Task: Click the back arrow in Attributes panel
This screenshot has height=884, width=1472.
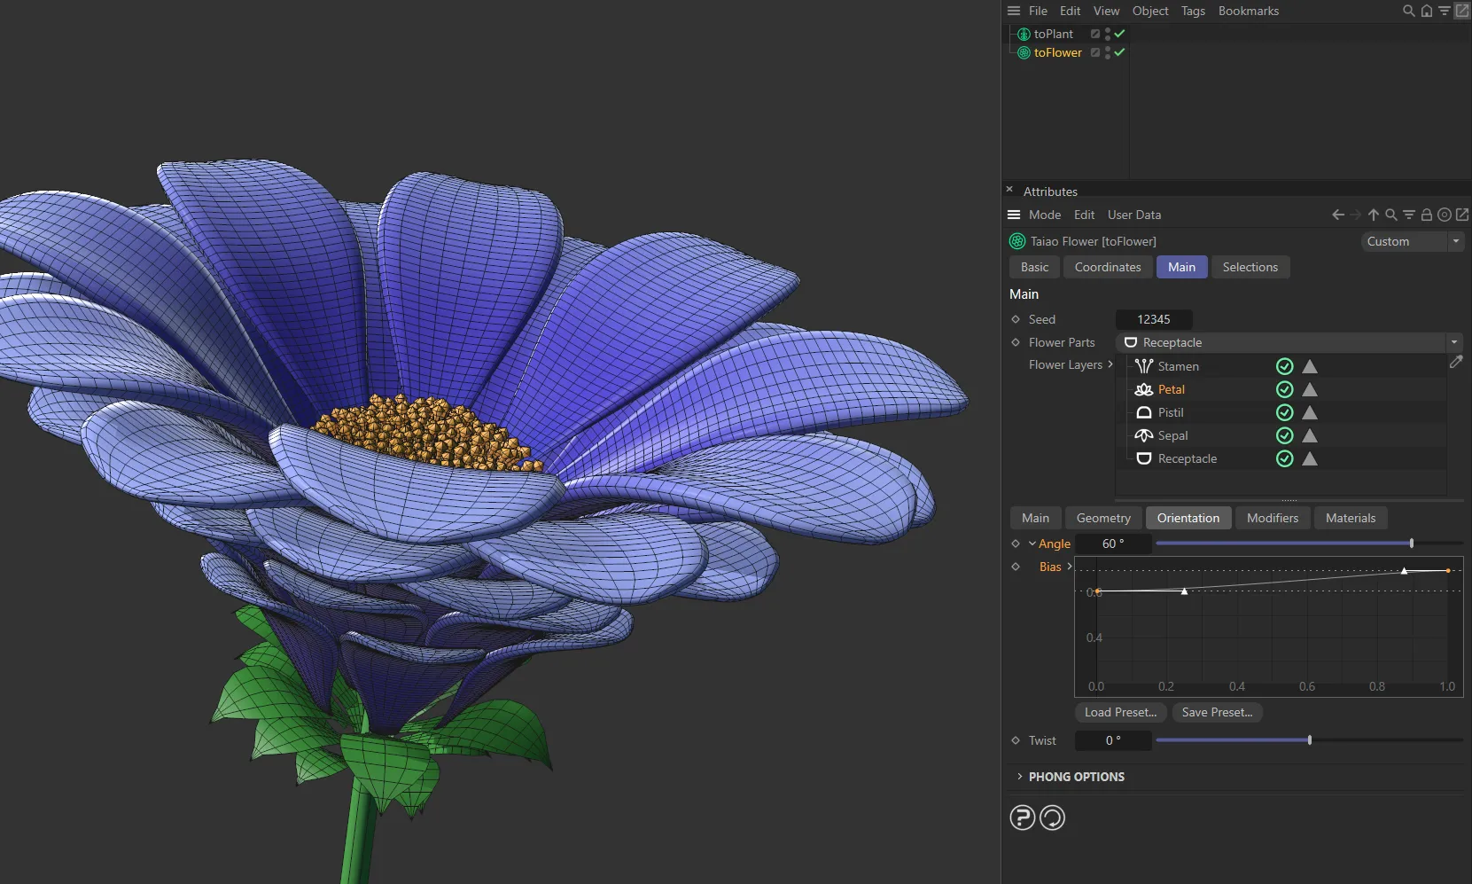Action: tap(1337, 215)
